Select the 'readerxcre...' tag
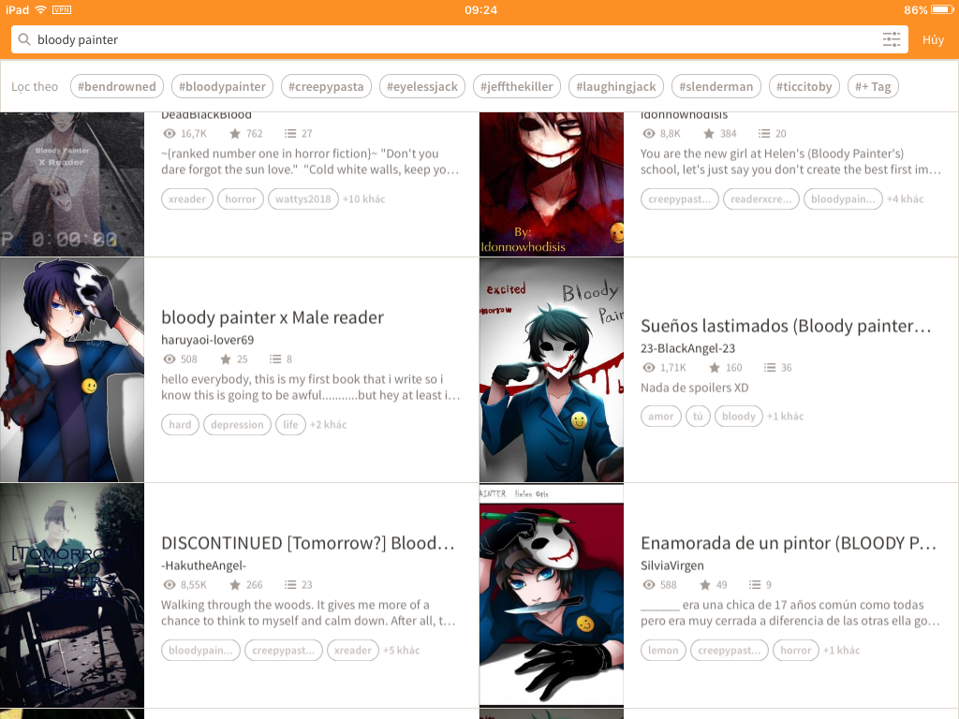 coord(760,198)
